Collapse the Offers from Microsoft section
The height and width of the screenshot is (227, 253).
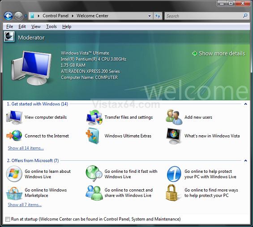[x=245, y=161]
